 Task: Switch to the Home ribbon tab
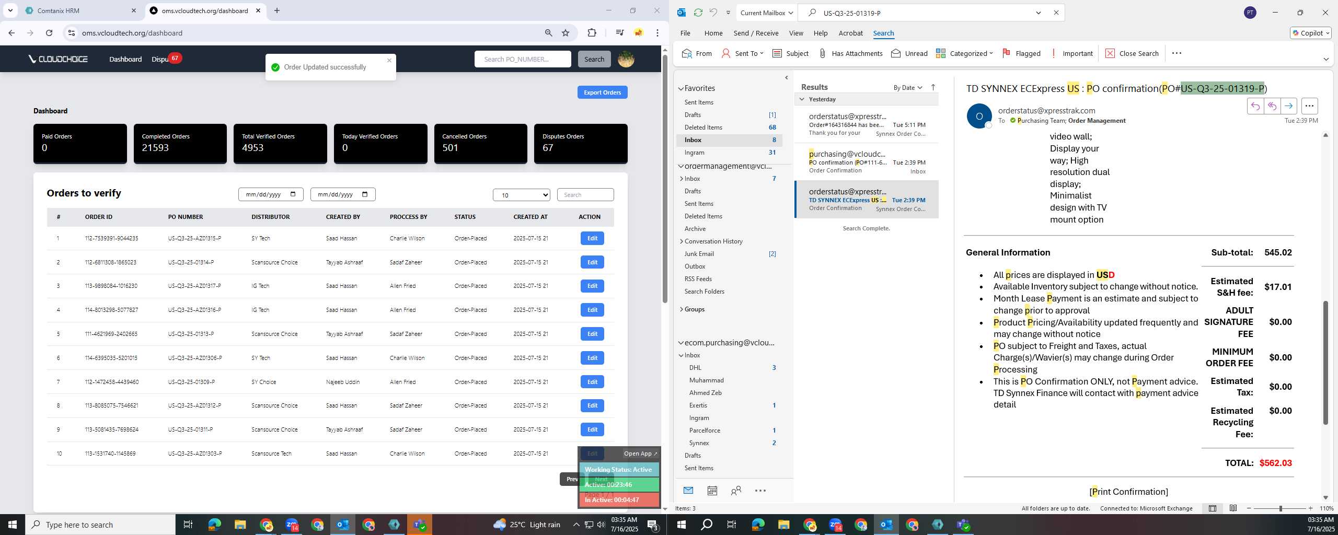coord(713,33)
